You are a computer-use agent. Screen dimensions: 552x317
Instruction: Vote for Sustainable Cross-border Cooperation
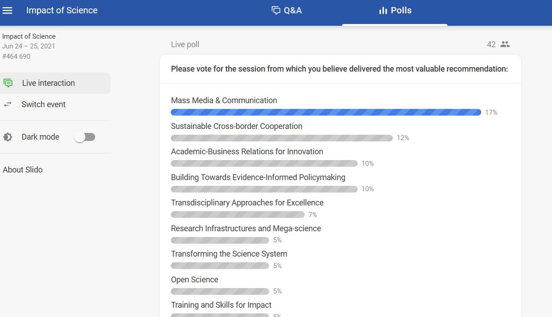[x=236, y=126]
